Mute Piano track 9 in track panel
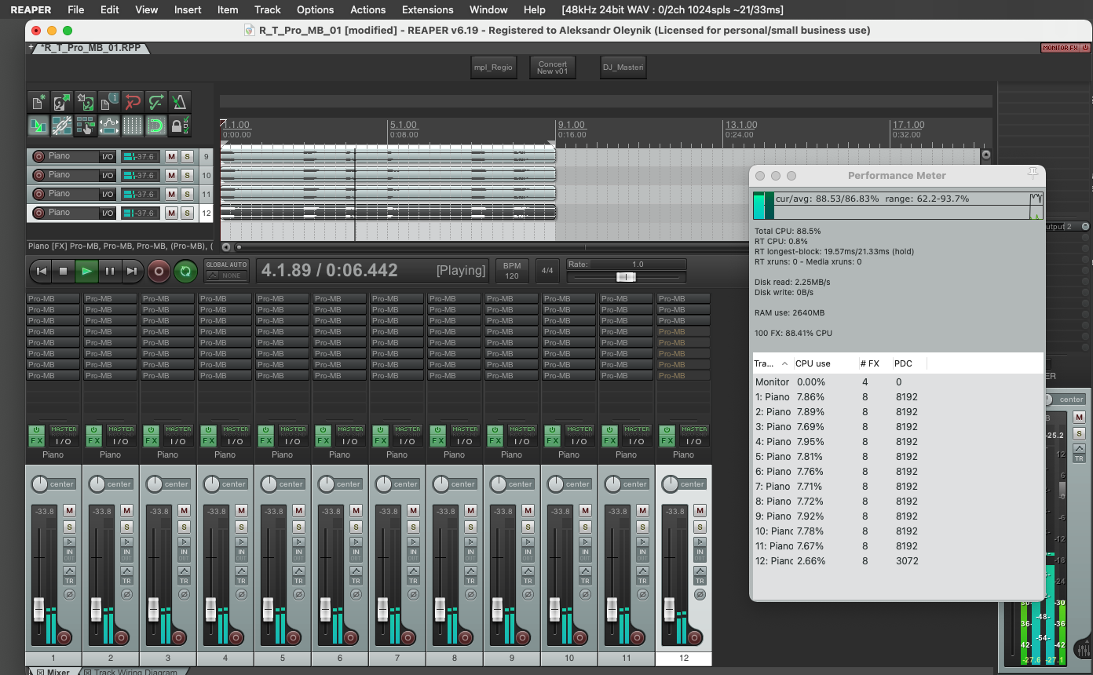 pos(171,156)
